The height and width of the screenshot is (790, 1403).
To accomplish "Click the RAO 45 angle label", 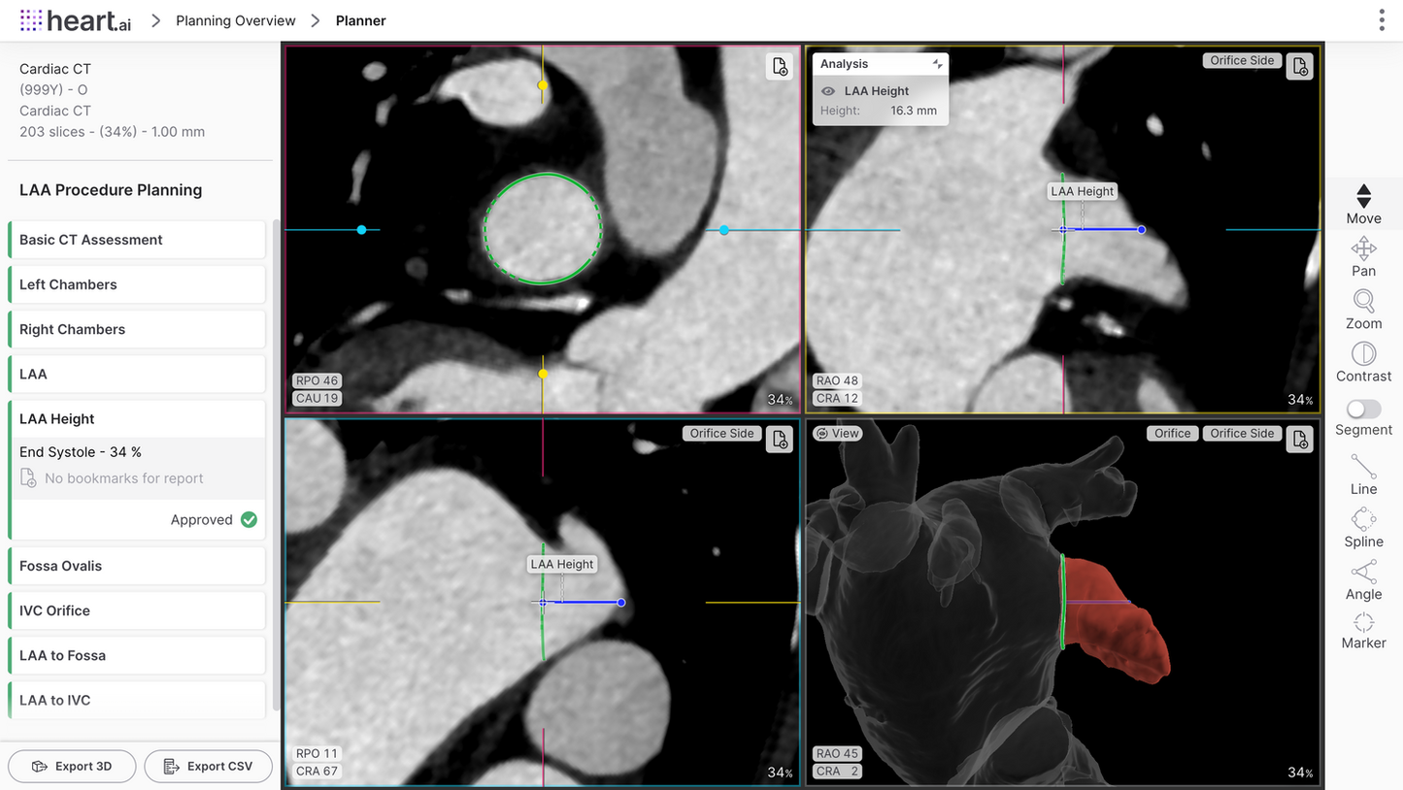I will [x=837, y=754].
